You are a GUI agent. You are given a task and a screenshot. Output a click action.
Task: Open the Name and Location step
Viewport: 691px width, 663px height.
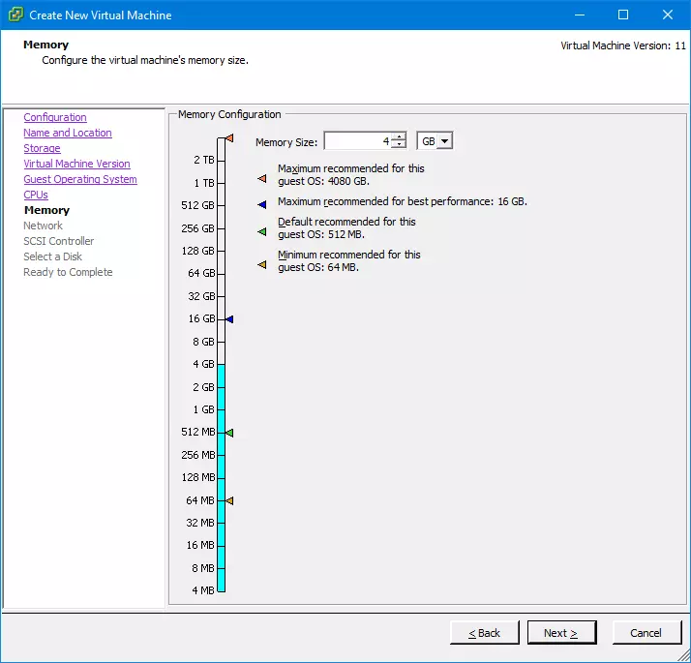pyautogui.click(x=68, y=133)
